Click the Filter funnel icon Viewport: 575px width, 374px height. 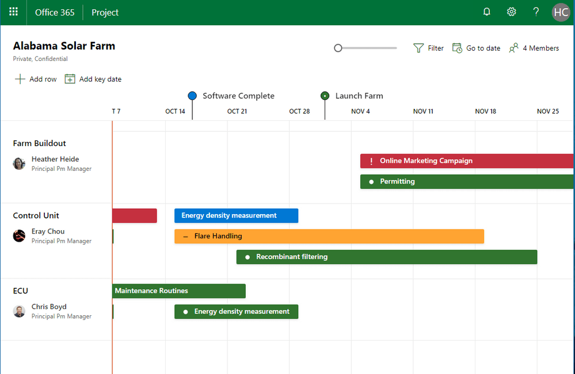pyautogui.click(x=419, y=48)
